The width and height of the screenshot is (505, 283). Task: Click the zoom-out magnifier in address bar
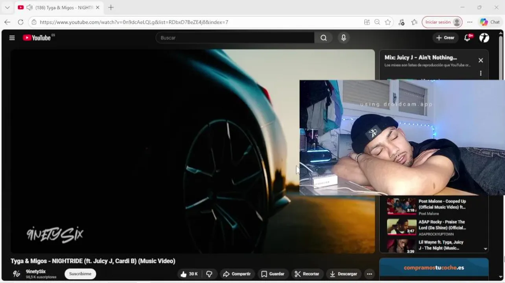click(x=377, y=22)
